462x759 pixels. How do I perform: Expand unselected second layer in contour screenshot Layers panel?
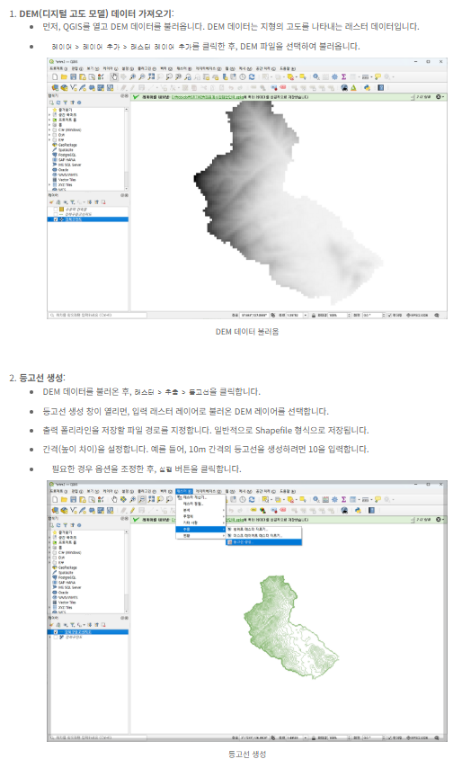[49, 637]
